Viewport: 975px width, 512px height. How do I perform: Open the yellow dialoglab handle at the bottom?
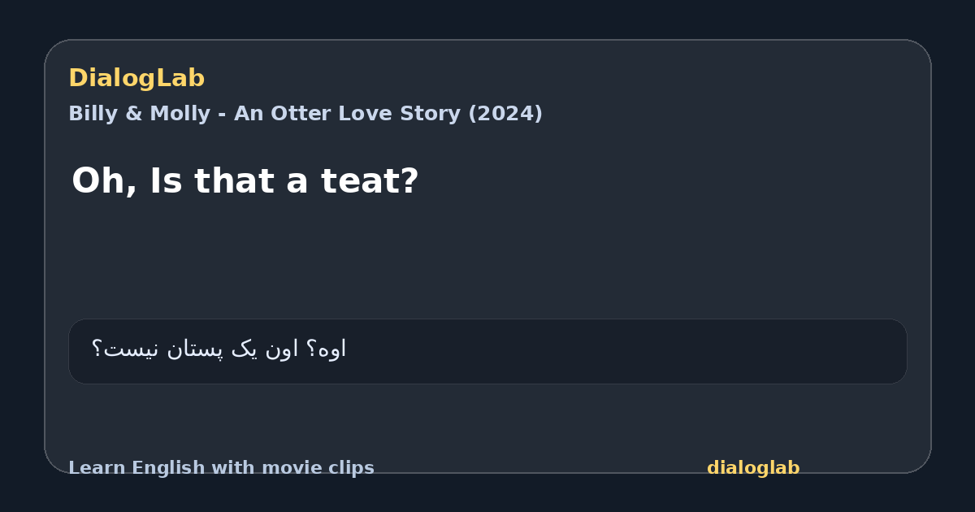(x=753, y=468)
